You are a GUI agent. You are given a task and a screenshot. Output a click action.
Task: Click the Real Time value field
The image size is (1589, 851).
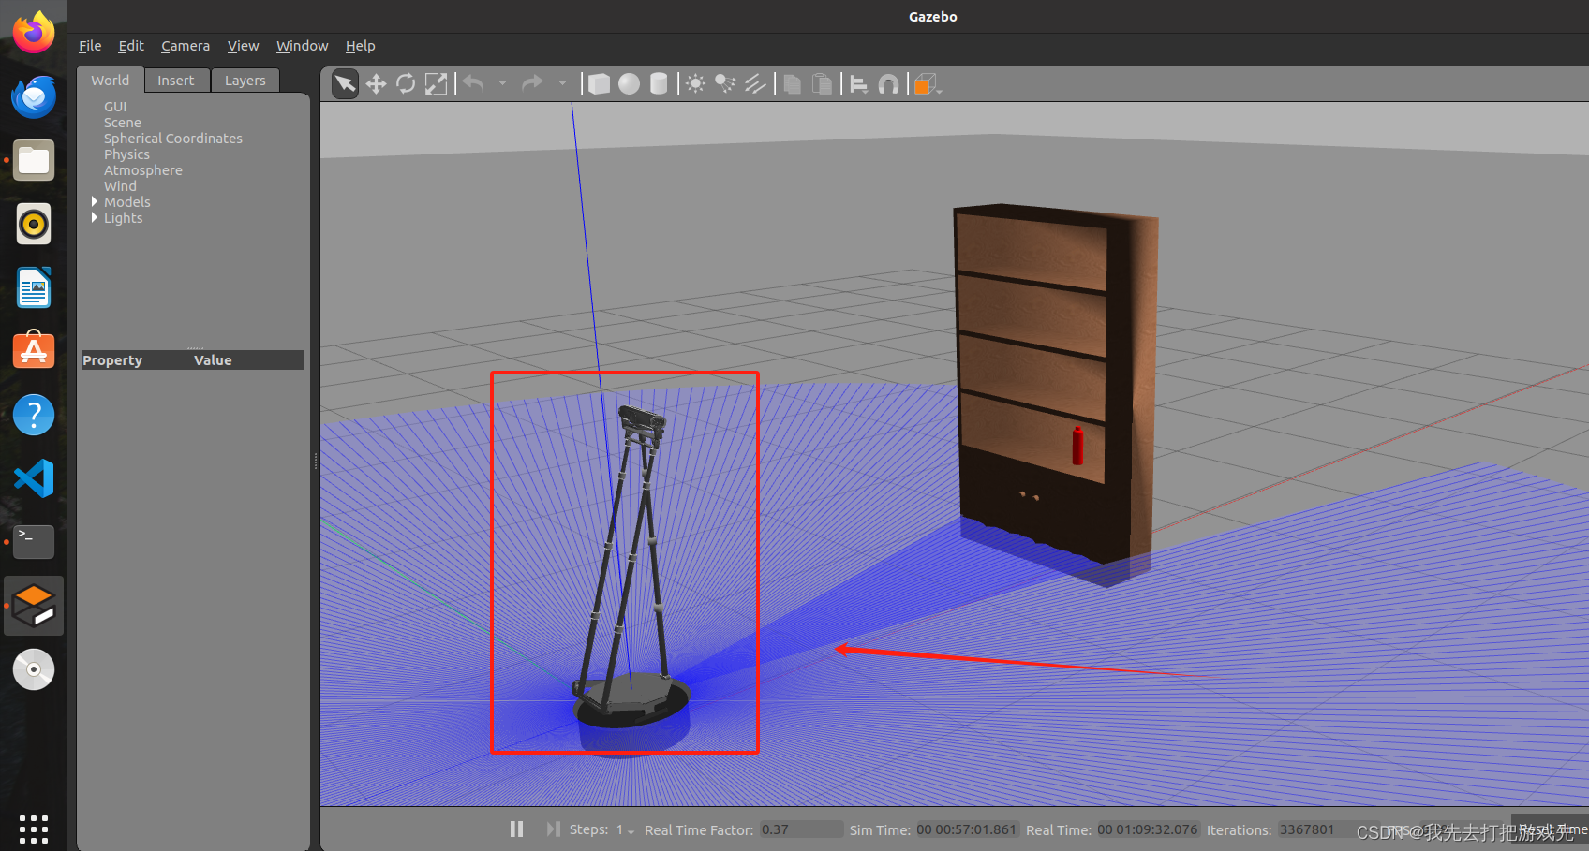(x=1148, y=830)
